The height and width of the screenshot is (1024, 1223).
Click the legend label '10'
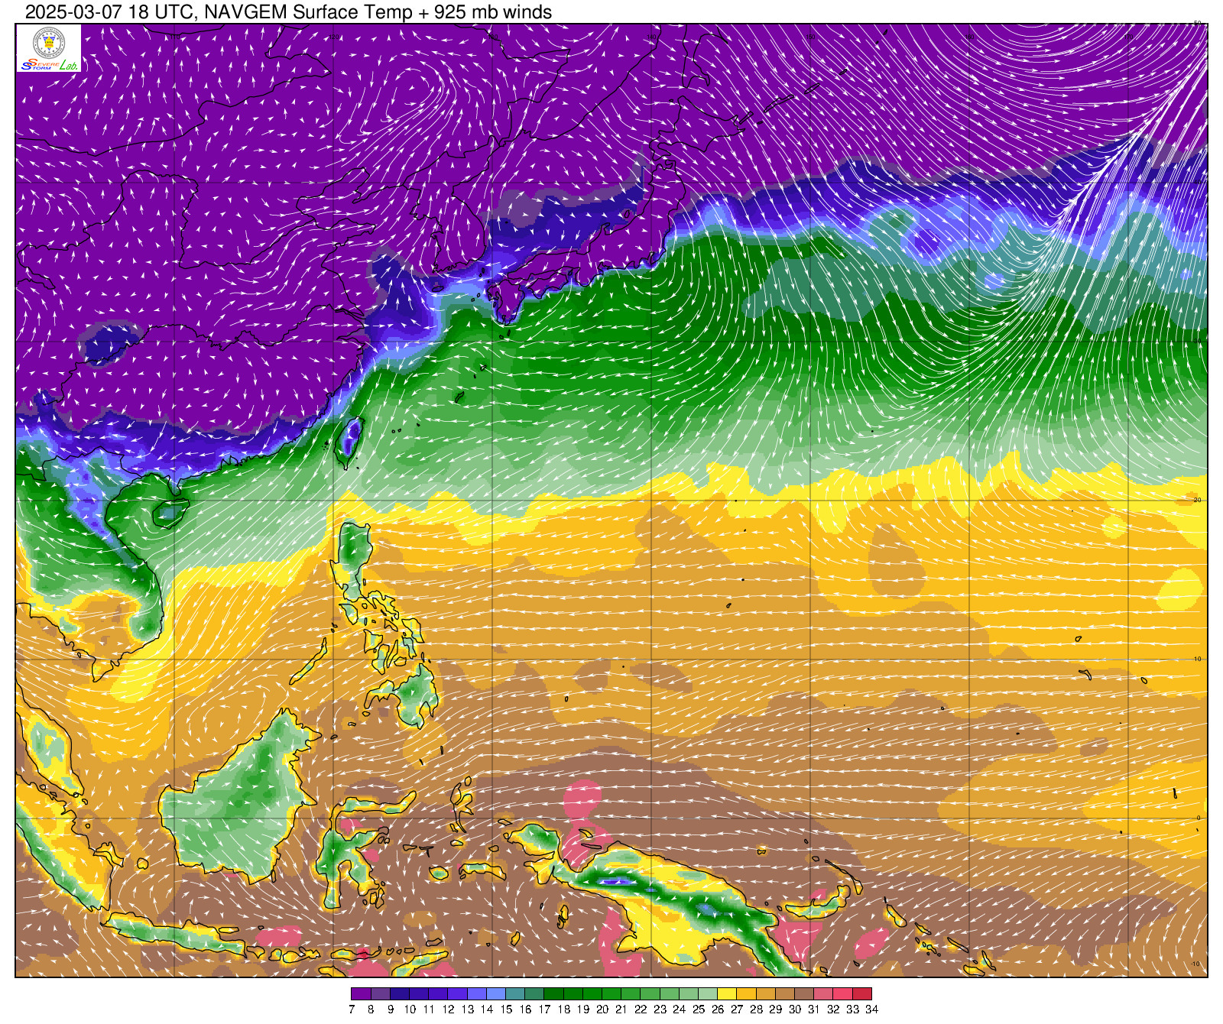coord(410,1009)
